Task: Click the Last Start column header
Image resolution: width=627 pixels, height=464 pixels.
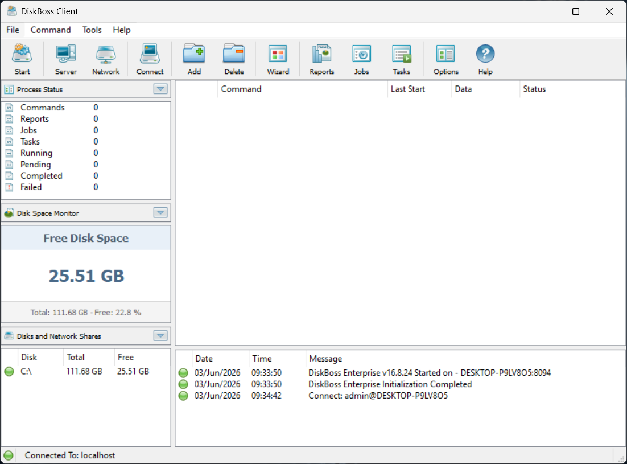Action: pyautogui.click(x=419, y=89)
